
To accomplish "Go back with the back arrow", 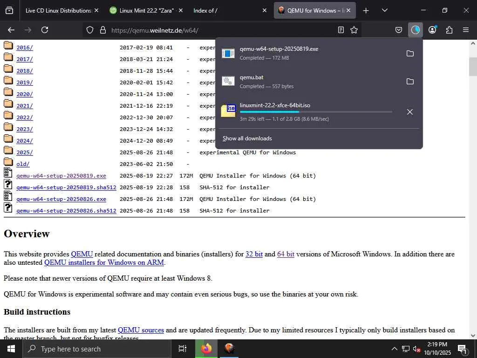I will (11, 30).
